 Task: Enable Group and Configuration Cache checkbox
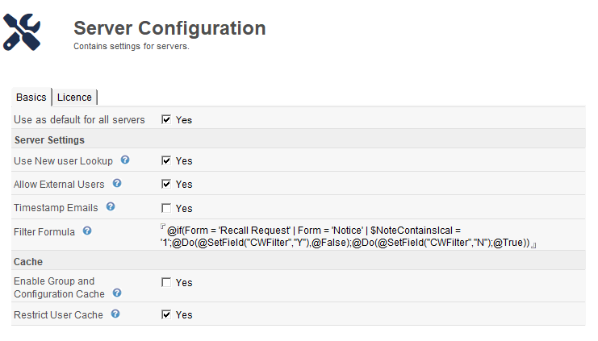(x=166, y=282)
